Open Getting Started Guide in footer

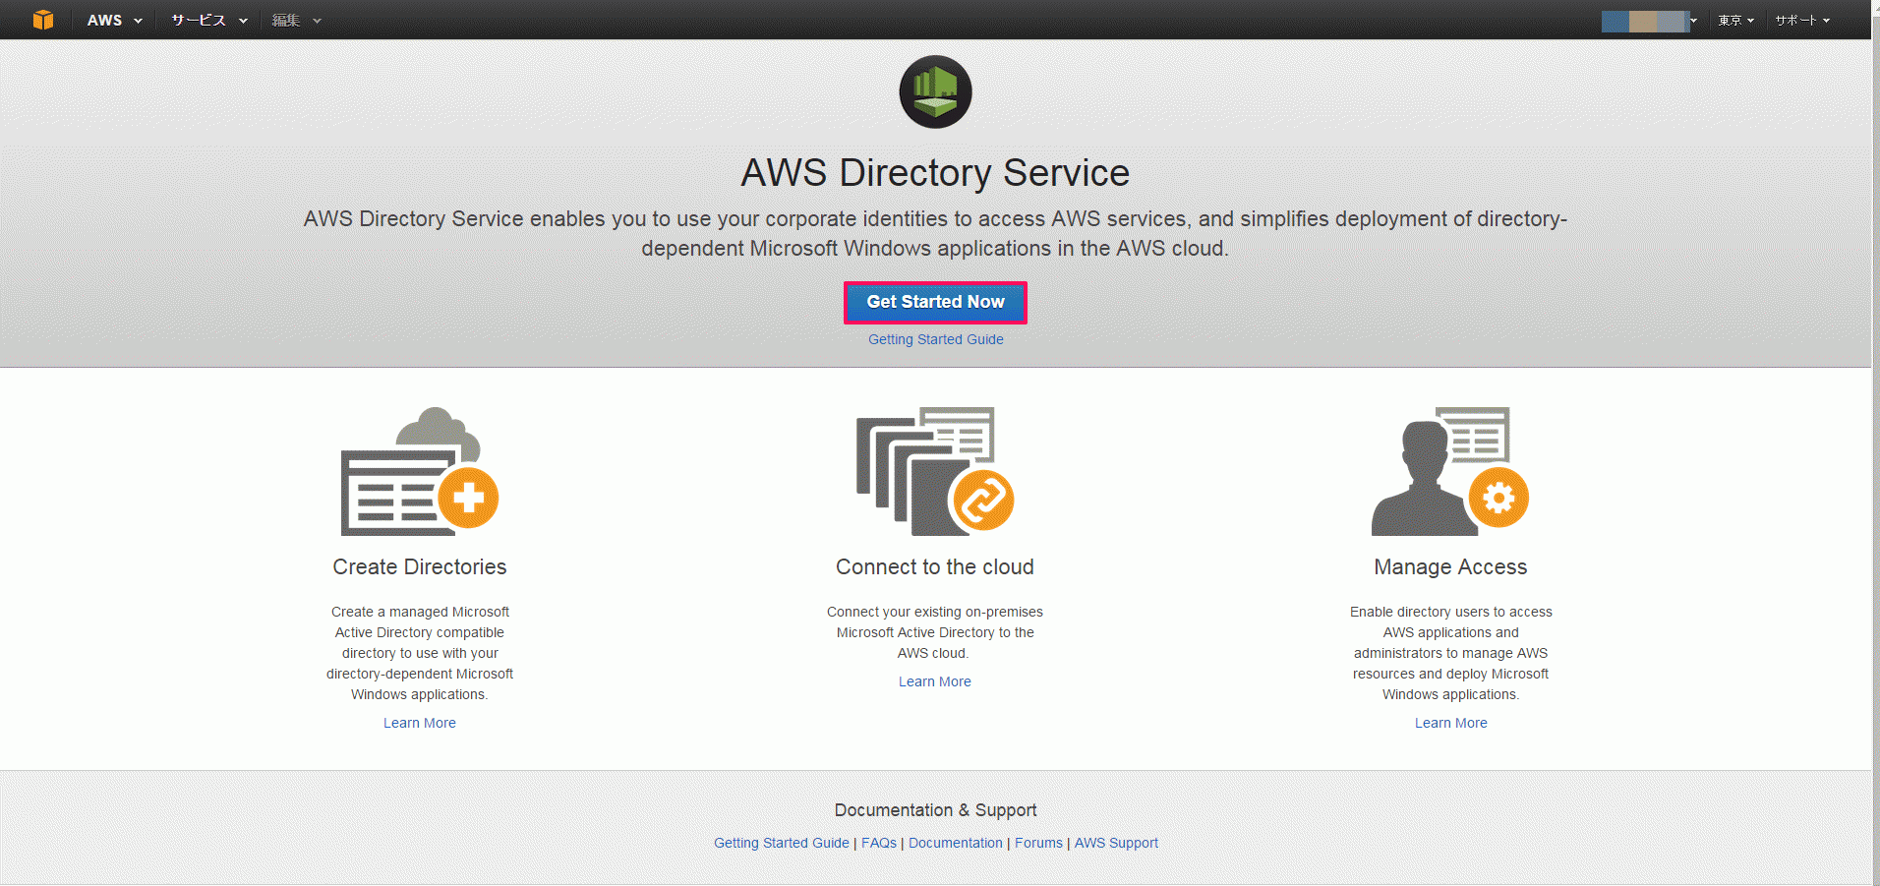782,843
